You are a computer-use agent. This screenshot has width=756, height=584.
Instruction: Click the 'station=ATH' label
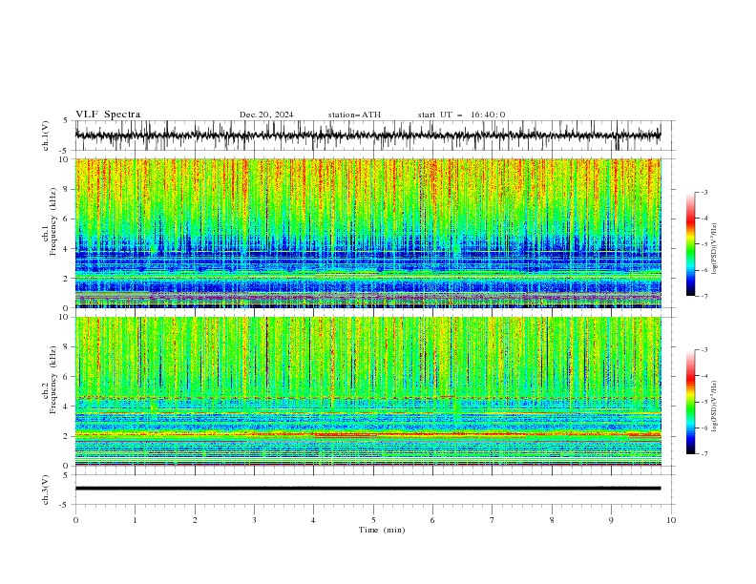(x=354, y=115)
